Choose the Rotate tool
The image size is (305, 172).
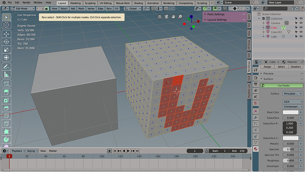[6, 42]
